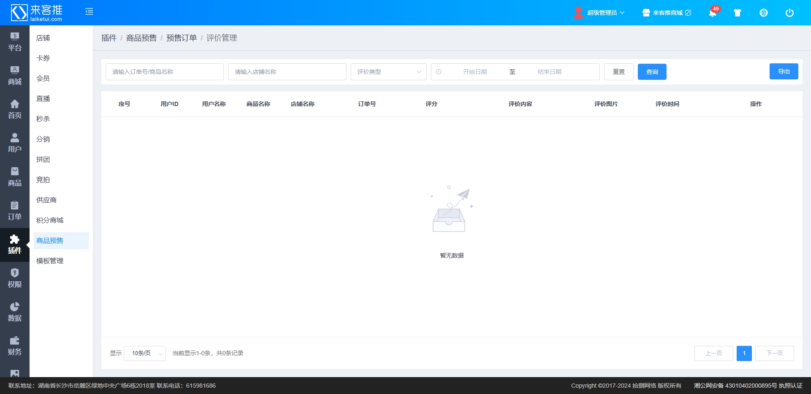Open the 权限 permissions sidebar section
Image resolution: width=811 pixels, height=394 pixels.
click(15, 279)
